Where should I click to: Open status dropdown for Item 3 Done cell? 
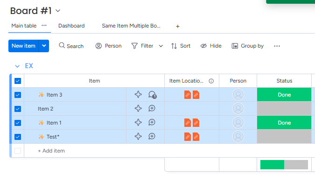point(284,95)
